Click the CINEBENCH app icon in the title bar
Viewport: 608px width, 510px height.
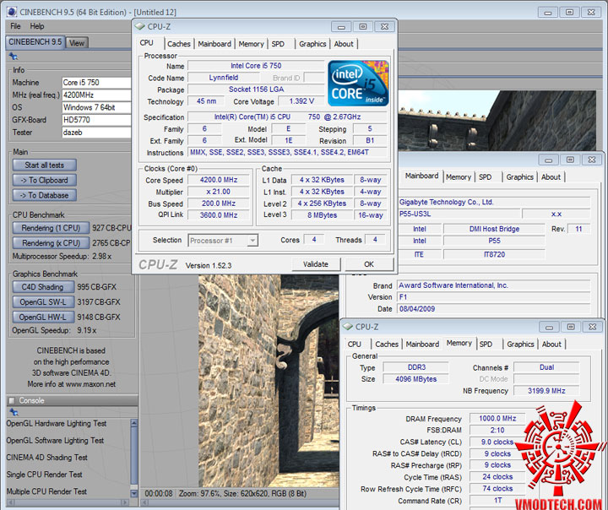[10, 12]
